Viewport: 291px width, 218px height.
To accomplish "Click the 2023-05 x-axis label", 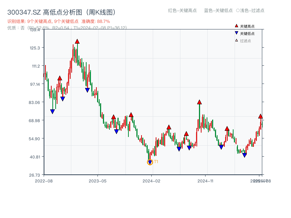I will click(x=97, y=181).
